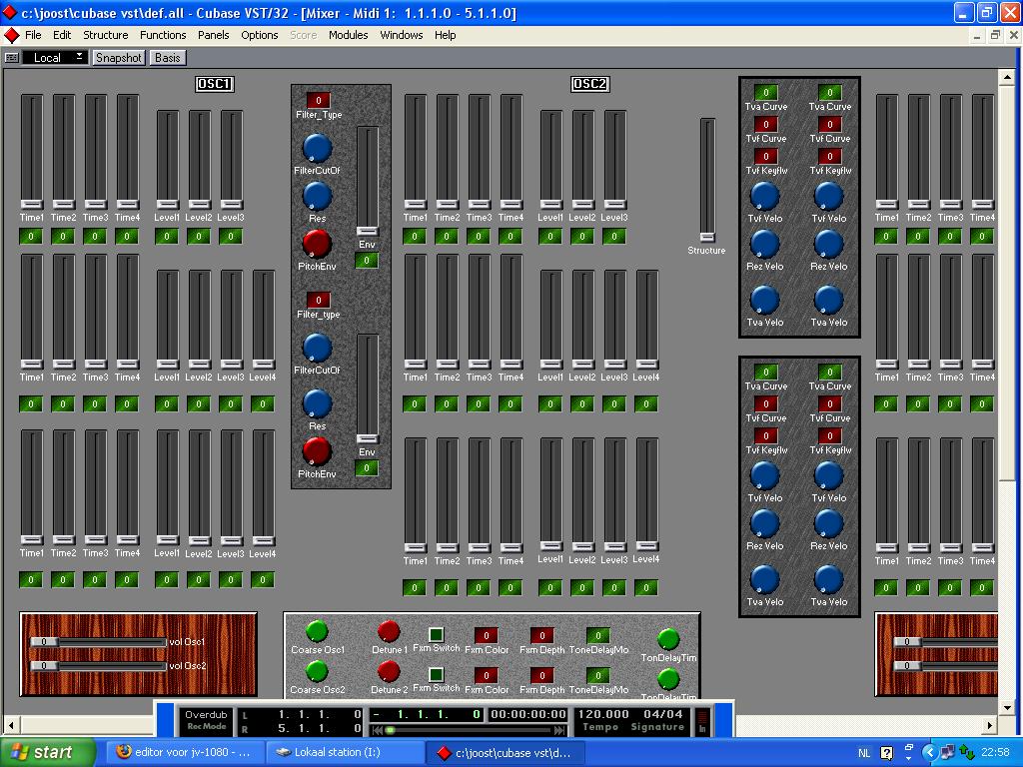Open the Windows menu
The width and height of the screenshot is (1023, 767).
point(402,35)
